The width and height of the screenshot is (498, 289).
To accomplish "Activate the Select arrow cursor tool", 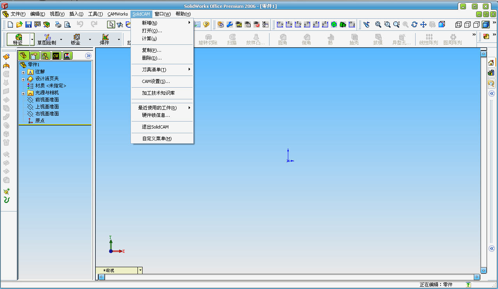I will [x=111, y=25].
